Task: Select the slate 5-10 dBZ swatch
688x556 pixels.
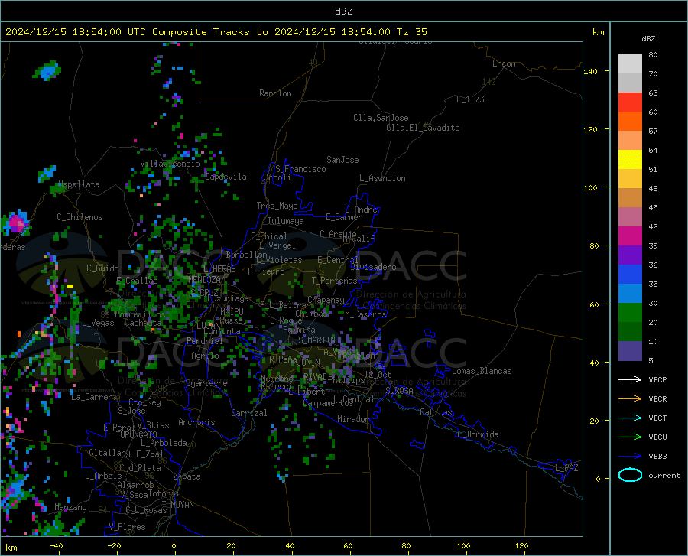Action: [x=630, y=351]
